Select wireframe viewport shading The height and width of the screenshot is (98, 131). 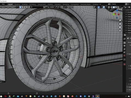(x=112, y=7)
